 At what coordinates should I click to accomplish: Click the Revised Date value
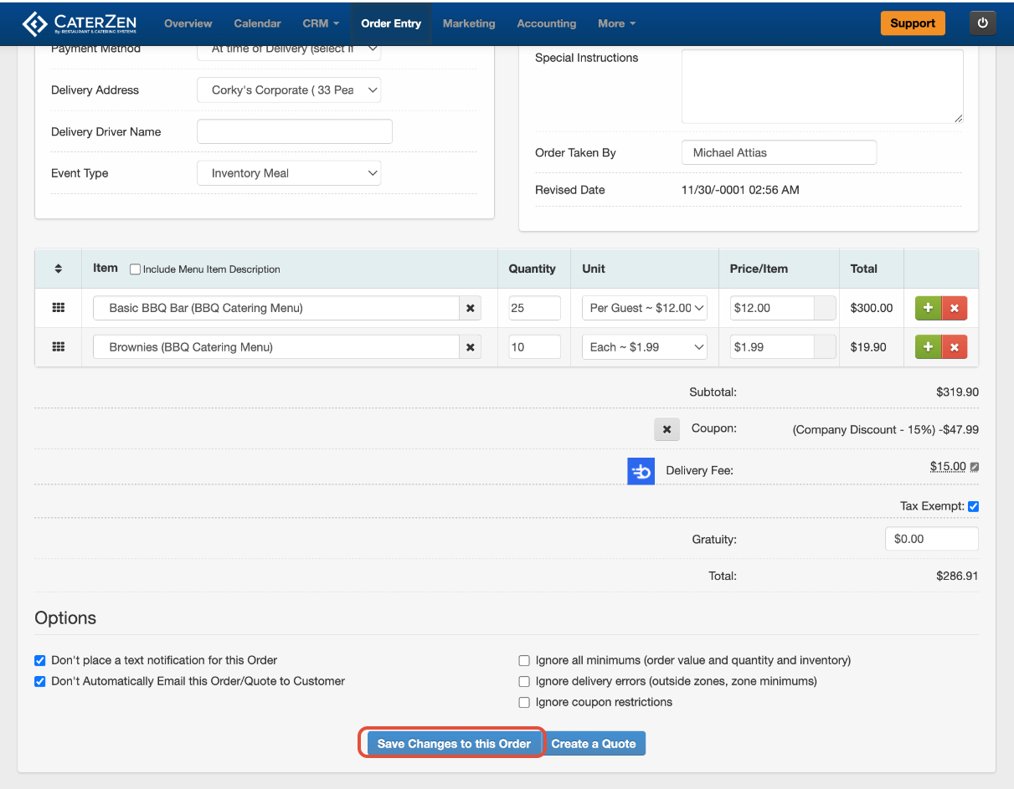tap(740, 190)
